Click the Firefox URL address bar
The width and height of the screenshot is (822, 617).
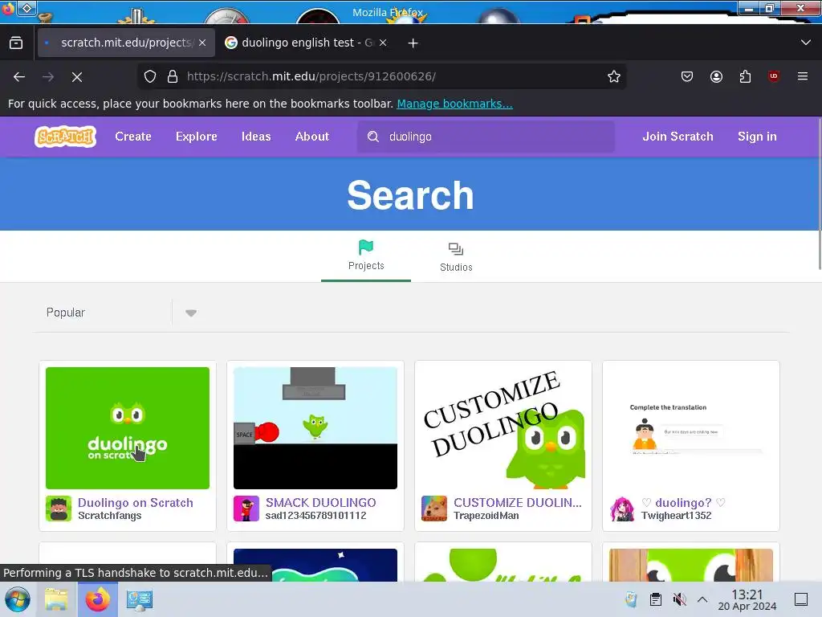pyautogui.click(x=383, y=76)
